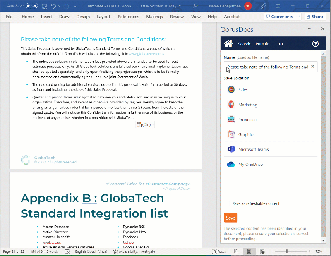
Task: Switch to the Design tab
Action: 83,17
